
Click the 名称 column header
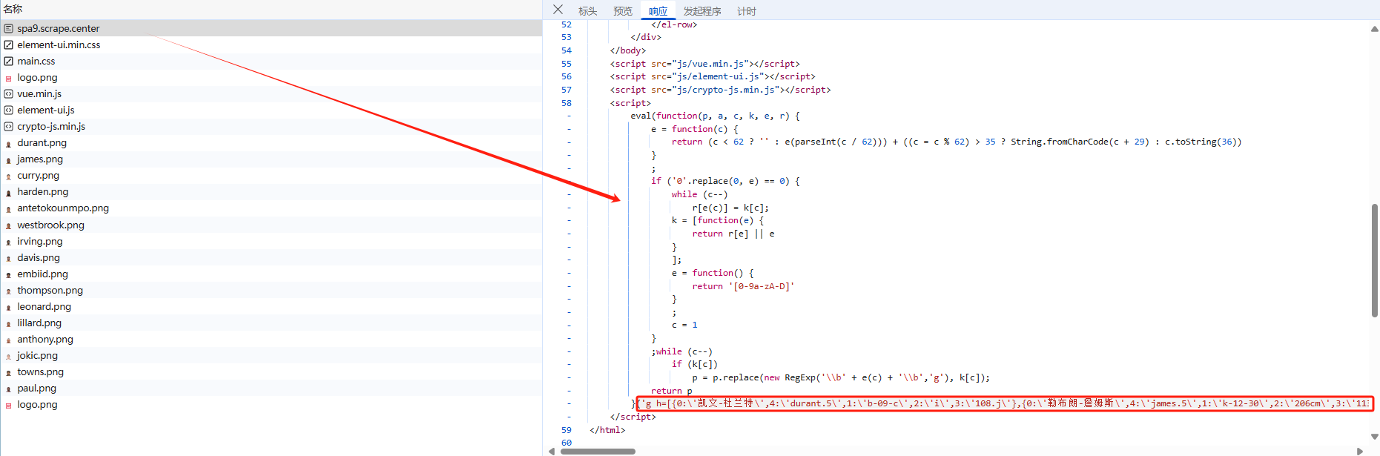point(13,9)
